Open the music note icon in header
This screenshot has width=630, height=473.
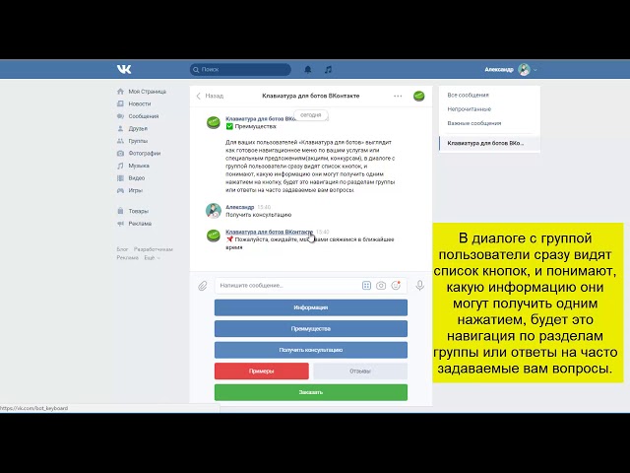coord(328,70)
